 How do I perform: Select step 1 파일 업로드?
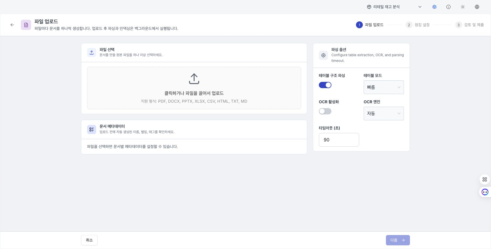click(370, 25)
